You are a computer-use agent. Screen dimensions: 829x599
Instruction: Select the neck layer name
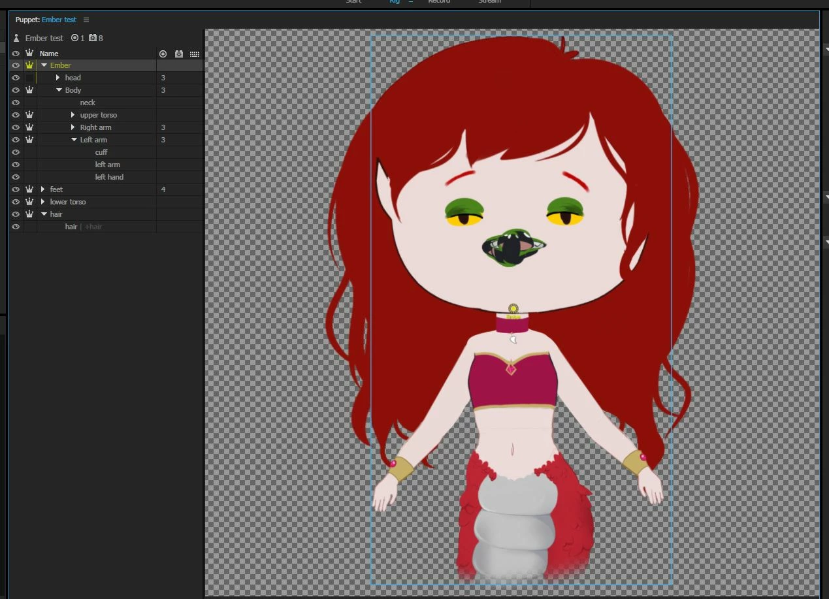88,103
